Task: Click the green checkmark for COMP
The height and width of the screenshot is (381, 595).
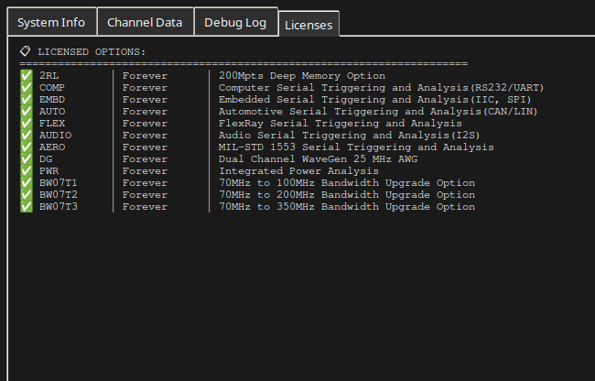Action: pyautogui.click(x=27, y=87)
